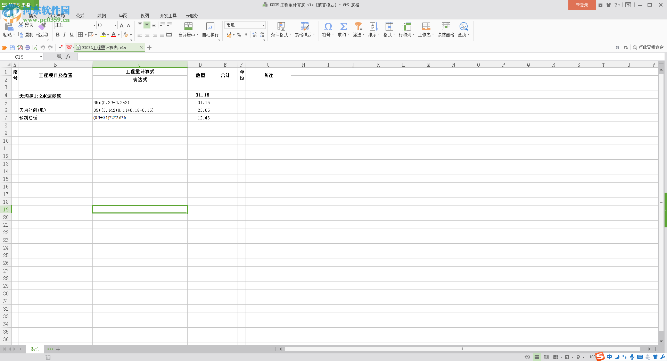Click the horizontal scrollbar at the bottom
Screen dimensions: 667x361
point(462,349)
